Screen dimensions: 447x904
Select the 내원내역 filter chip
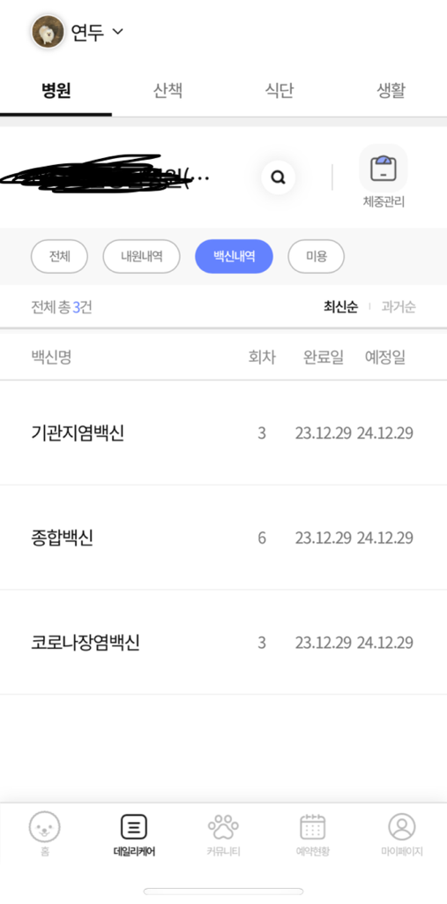click(x=142, y=256)
